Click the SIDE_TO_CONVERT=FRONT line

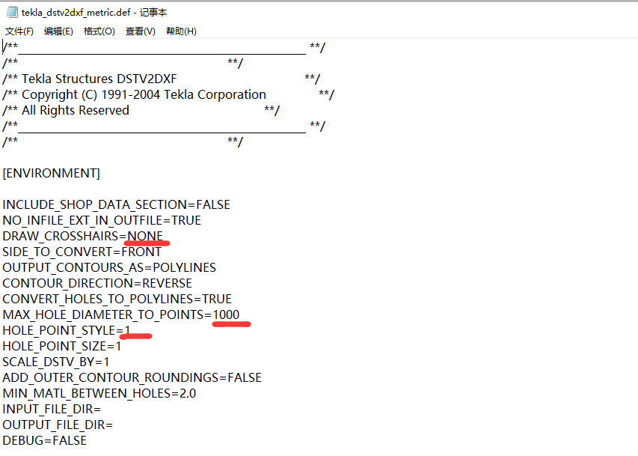(x=82, y=252)
